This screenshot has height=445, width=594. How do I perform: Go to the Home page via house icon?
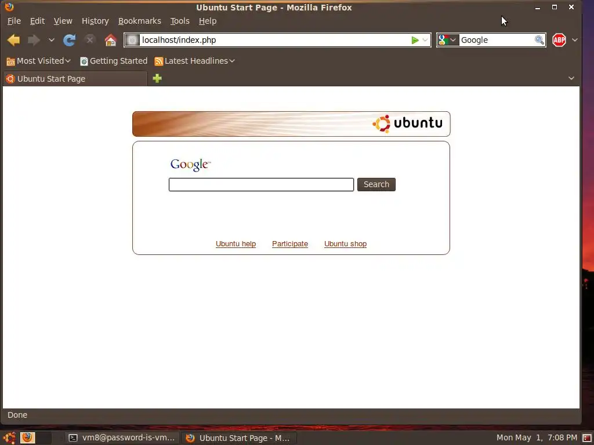111,40
